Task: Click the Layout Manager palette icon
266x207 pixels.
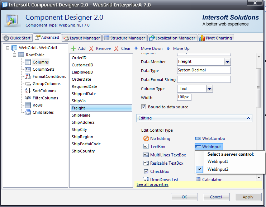Action: coord(66,38)
